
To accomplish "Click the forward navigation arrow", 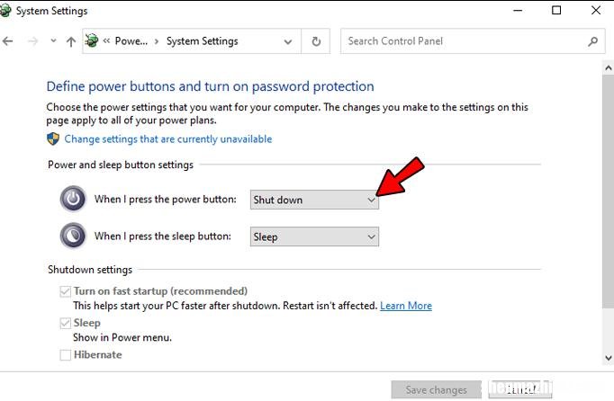I will (x=33, y=41).
